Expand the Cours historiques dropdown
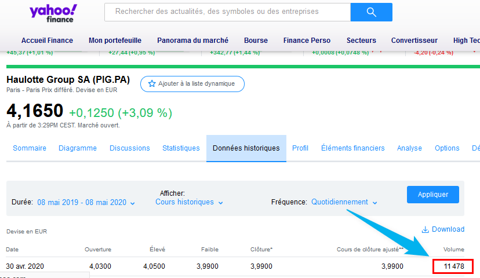This screenshot has width=480, height=278. click(x=189, y=203)
